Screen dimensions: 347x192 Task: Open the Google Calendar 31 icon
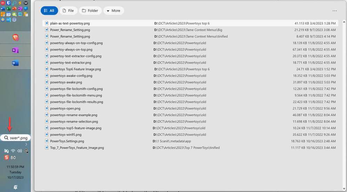8,14
